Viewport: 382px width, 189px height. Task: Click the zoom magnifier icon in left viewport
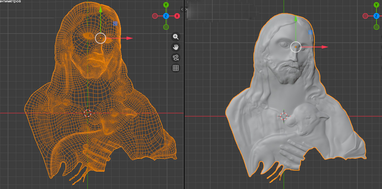coord(176,36)
